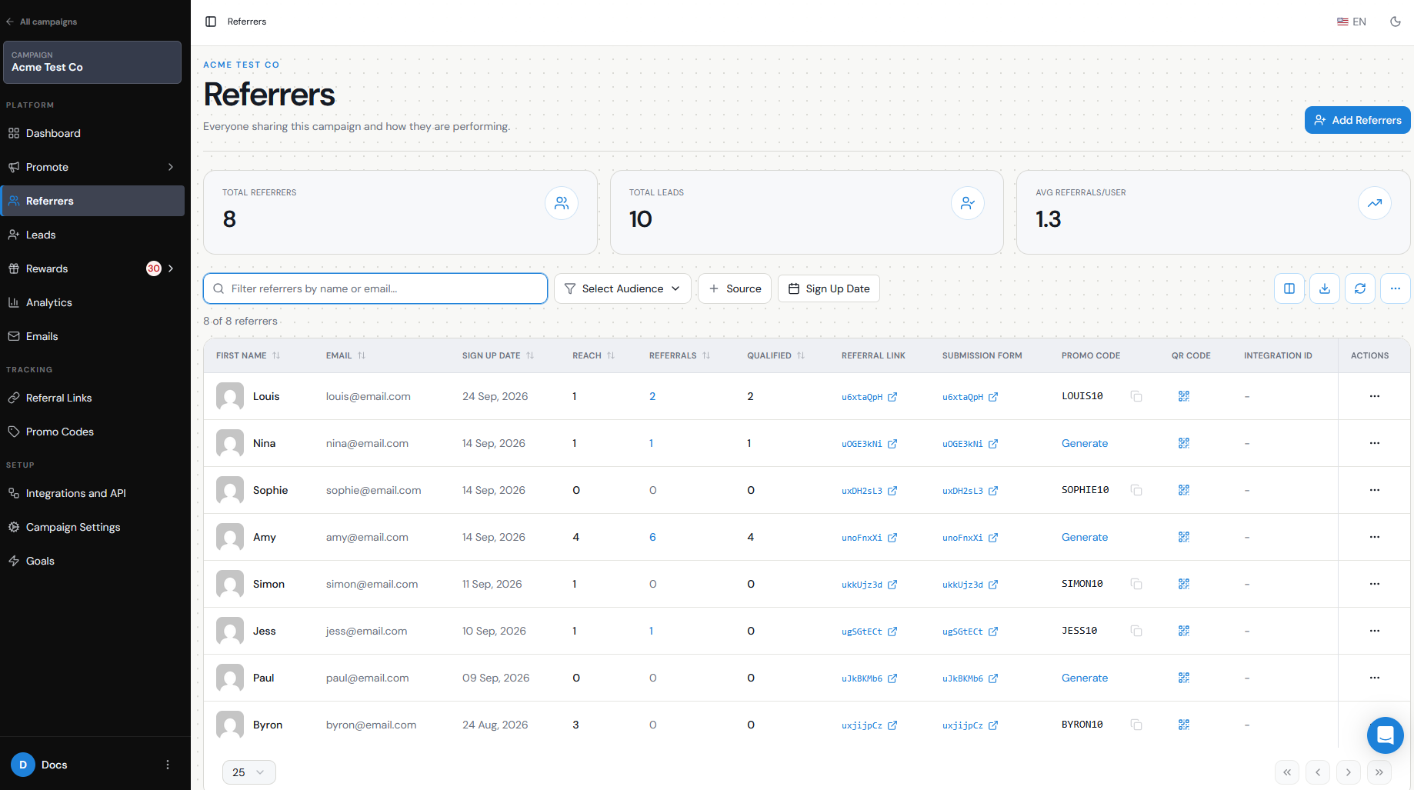Sort by Referrals column
Image resolution: width=1414 pixels, height=790 pixels.
pos(679,355)
